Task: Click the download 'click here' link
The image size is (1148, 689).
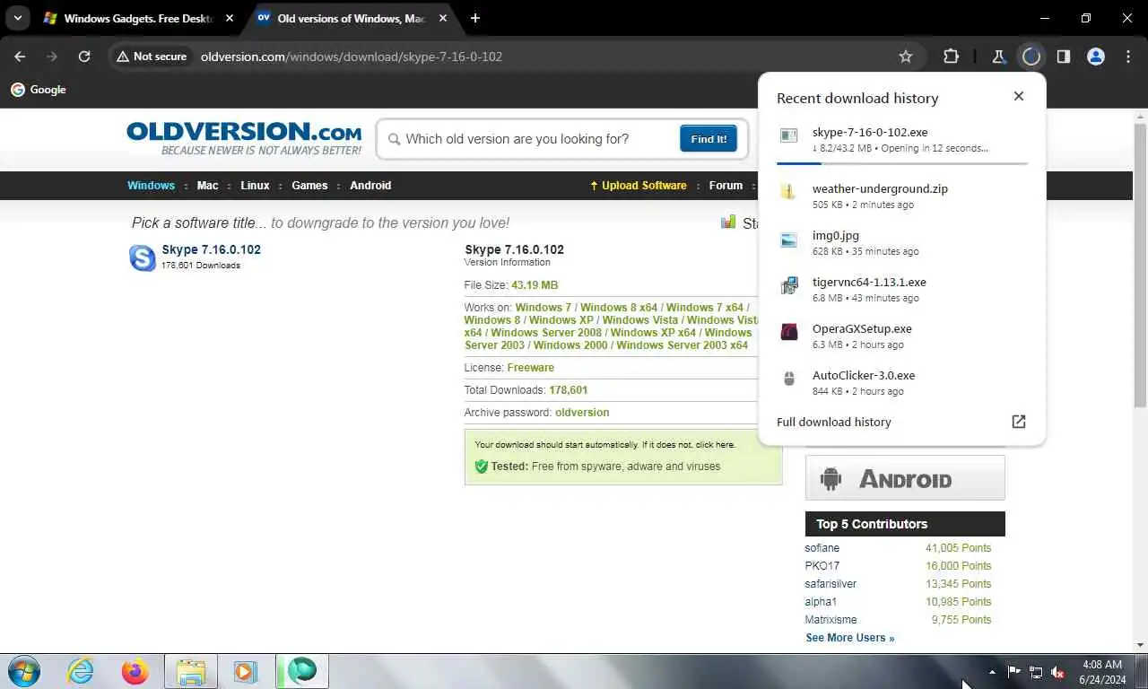Action: click(714, 445)
